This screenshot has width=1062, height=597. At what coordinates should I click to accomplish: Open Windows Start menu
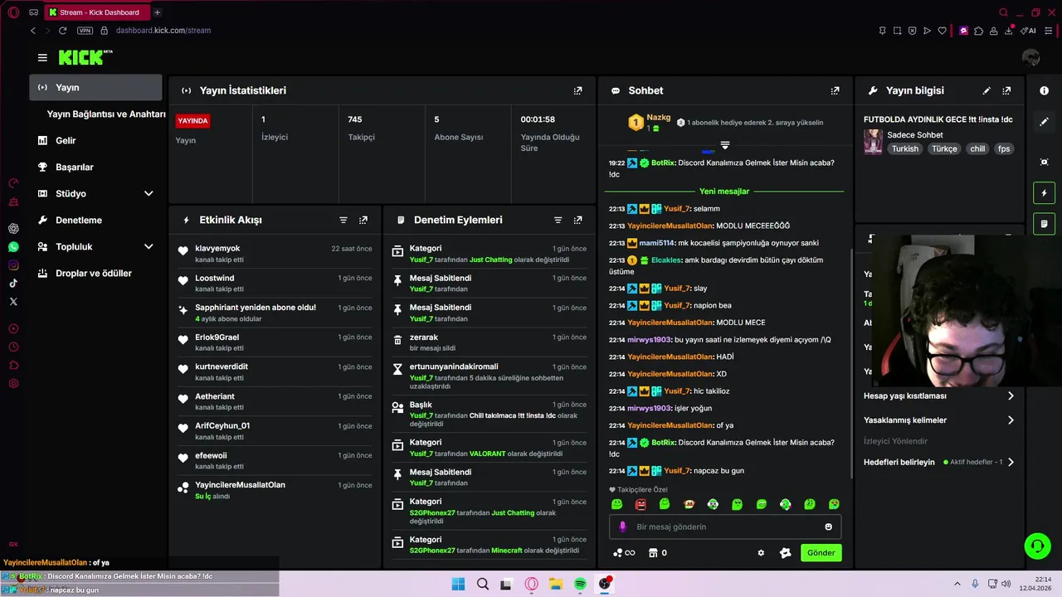(458, 584)
